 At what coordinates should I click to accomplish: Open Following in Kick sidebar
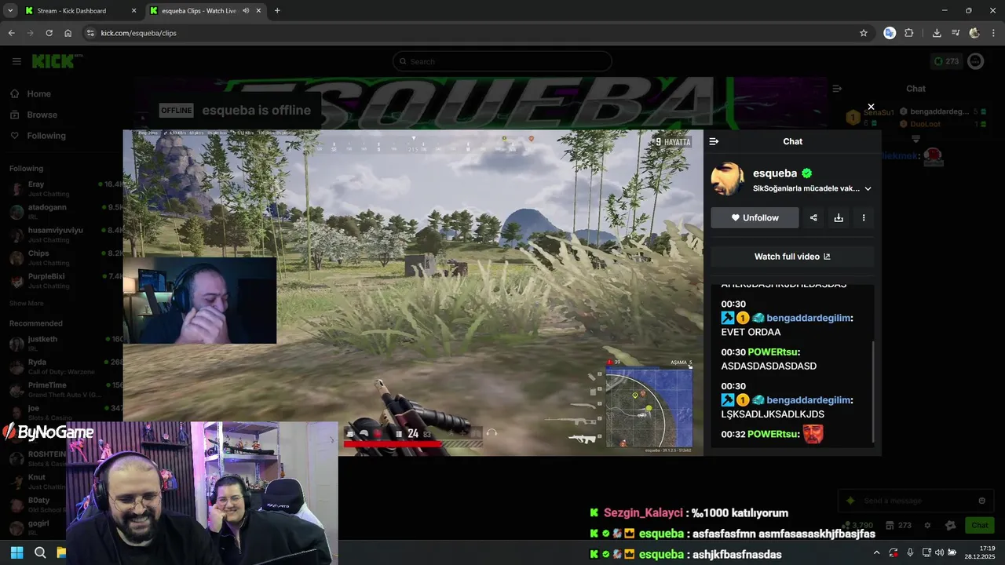tap(38, 136)
